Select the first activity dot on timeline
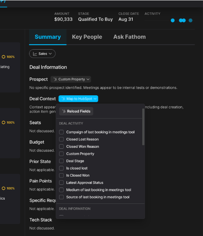203x236 pixels. tap(173, 20)
